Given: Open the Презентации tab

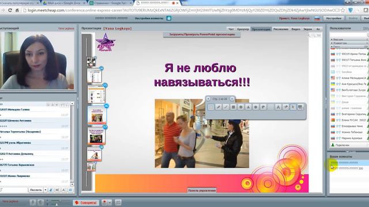Looking at the screenshot, I should point(261,29).
